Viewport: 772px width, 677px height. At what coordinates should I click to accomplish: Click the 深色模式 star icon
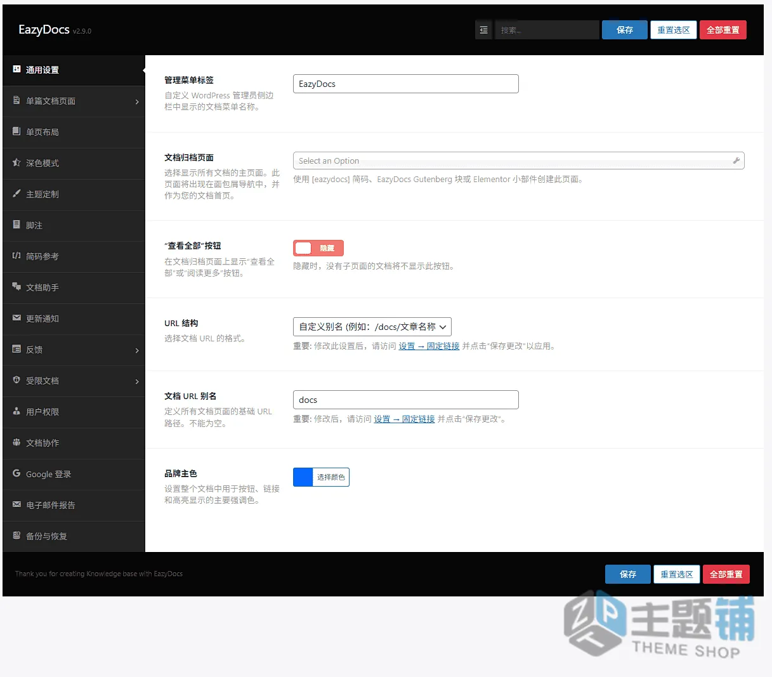coord(16,162)
